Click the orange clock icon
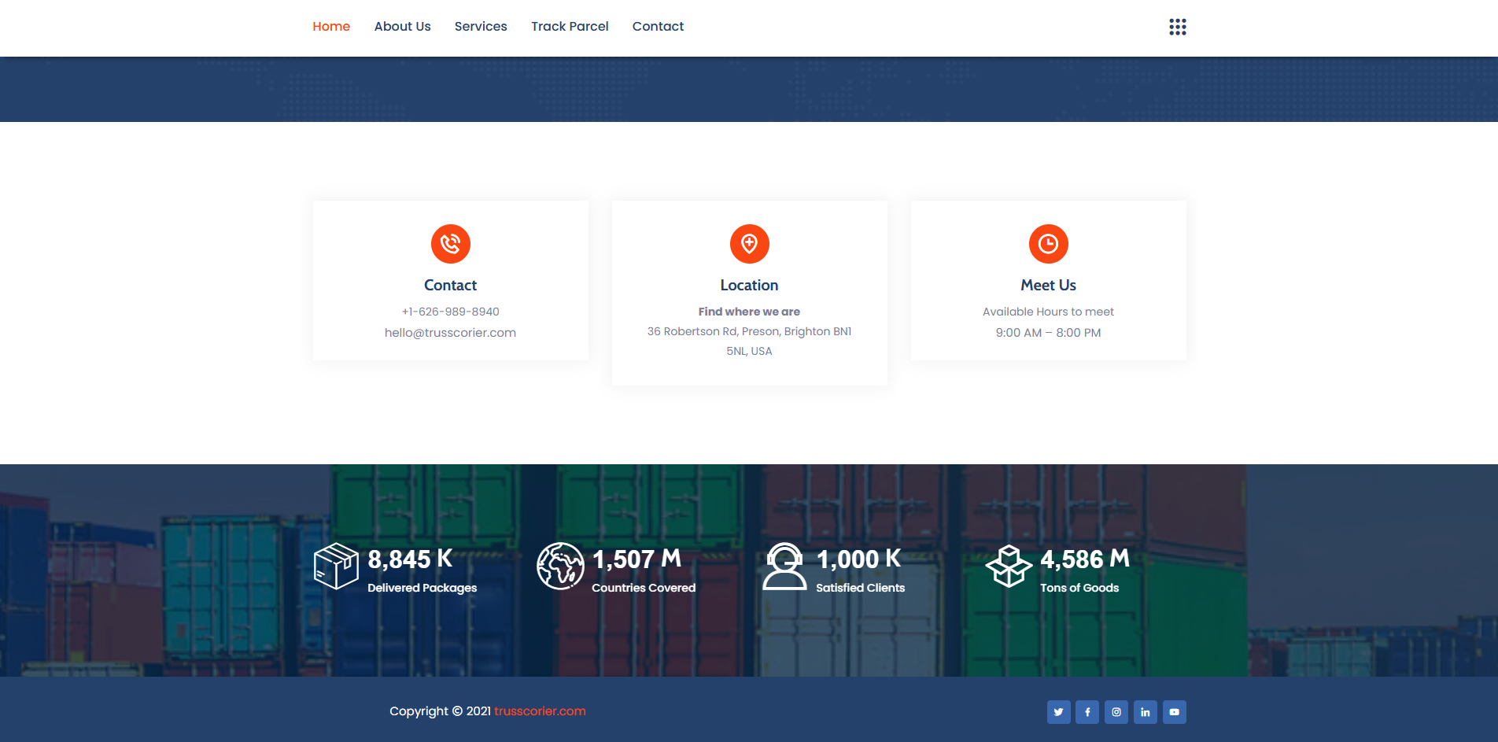 [x=1048, y=244]
